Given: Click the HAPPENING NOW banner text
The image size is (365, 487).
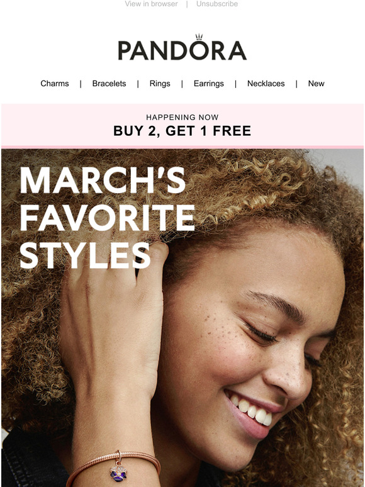Looking at the screenshot, I should point(182,118).
